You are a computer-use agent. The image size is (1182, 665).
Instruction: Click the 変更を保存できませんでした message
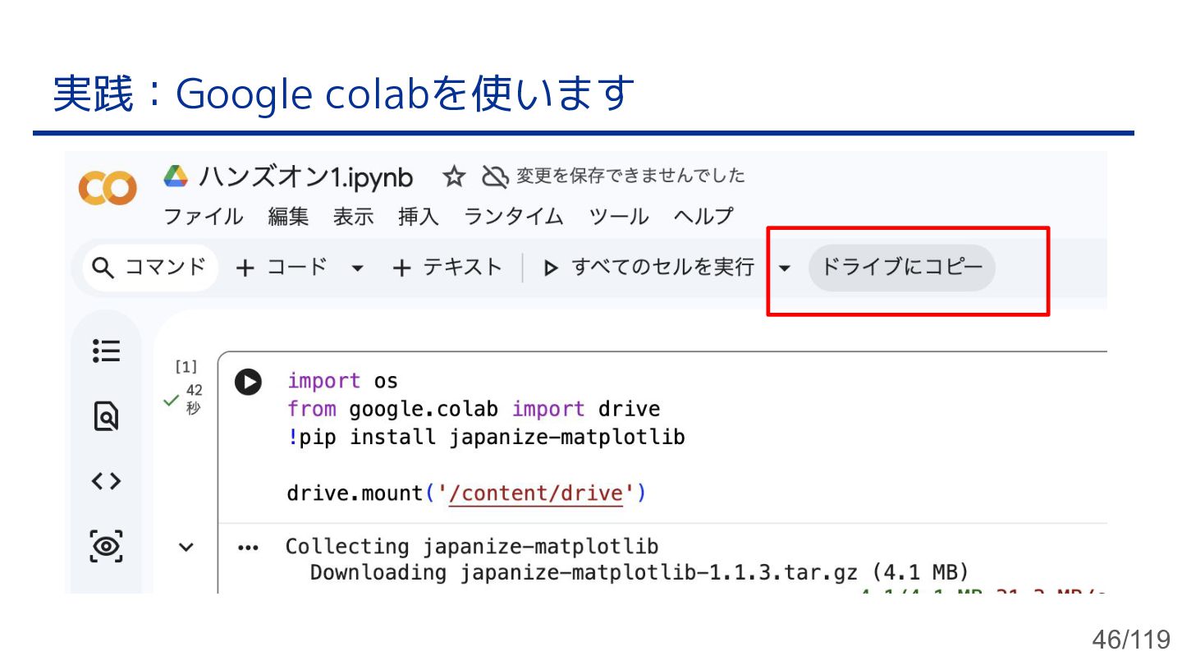[630, 176]
